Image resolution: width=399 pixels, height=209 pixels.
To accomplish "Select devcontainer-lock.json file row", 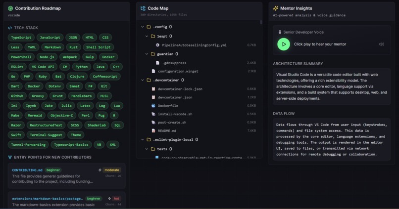I will [199, 89].
